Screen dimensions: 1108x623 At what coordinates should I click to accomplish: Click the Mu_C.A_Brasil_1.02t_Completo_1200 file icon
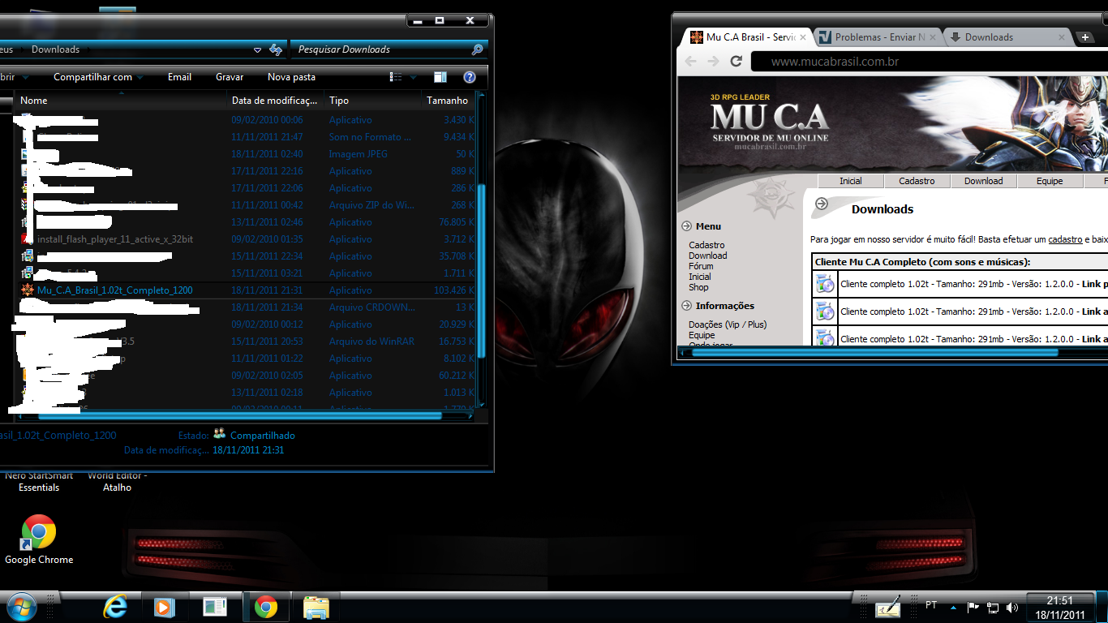[28, 290]
